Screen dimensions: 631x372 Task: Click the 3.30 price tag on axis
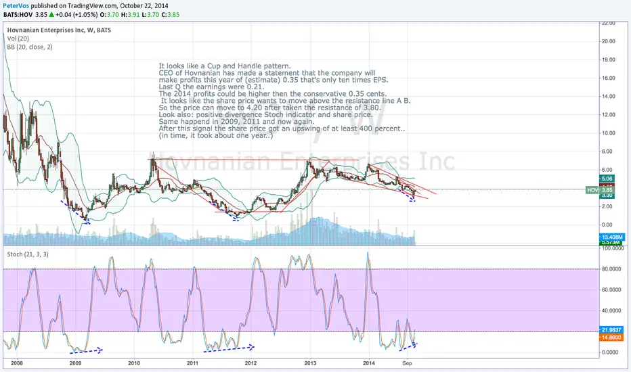coord(607,195)
